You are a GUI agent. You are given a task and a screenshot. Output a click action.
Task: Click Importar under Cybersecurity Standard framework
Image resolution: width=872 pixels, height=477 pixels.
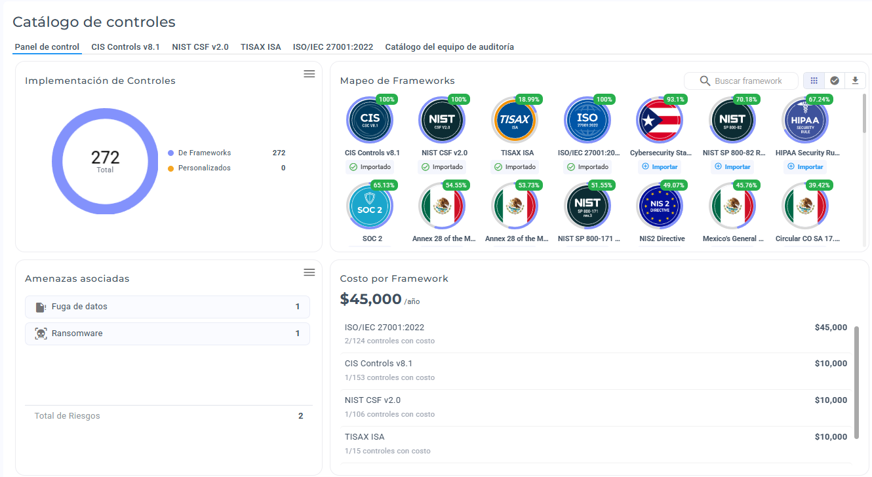pos(659,167)
